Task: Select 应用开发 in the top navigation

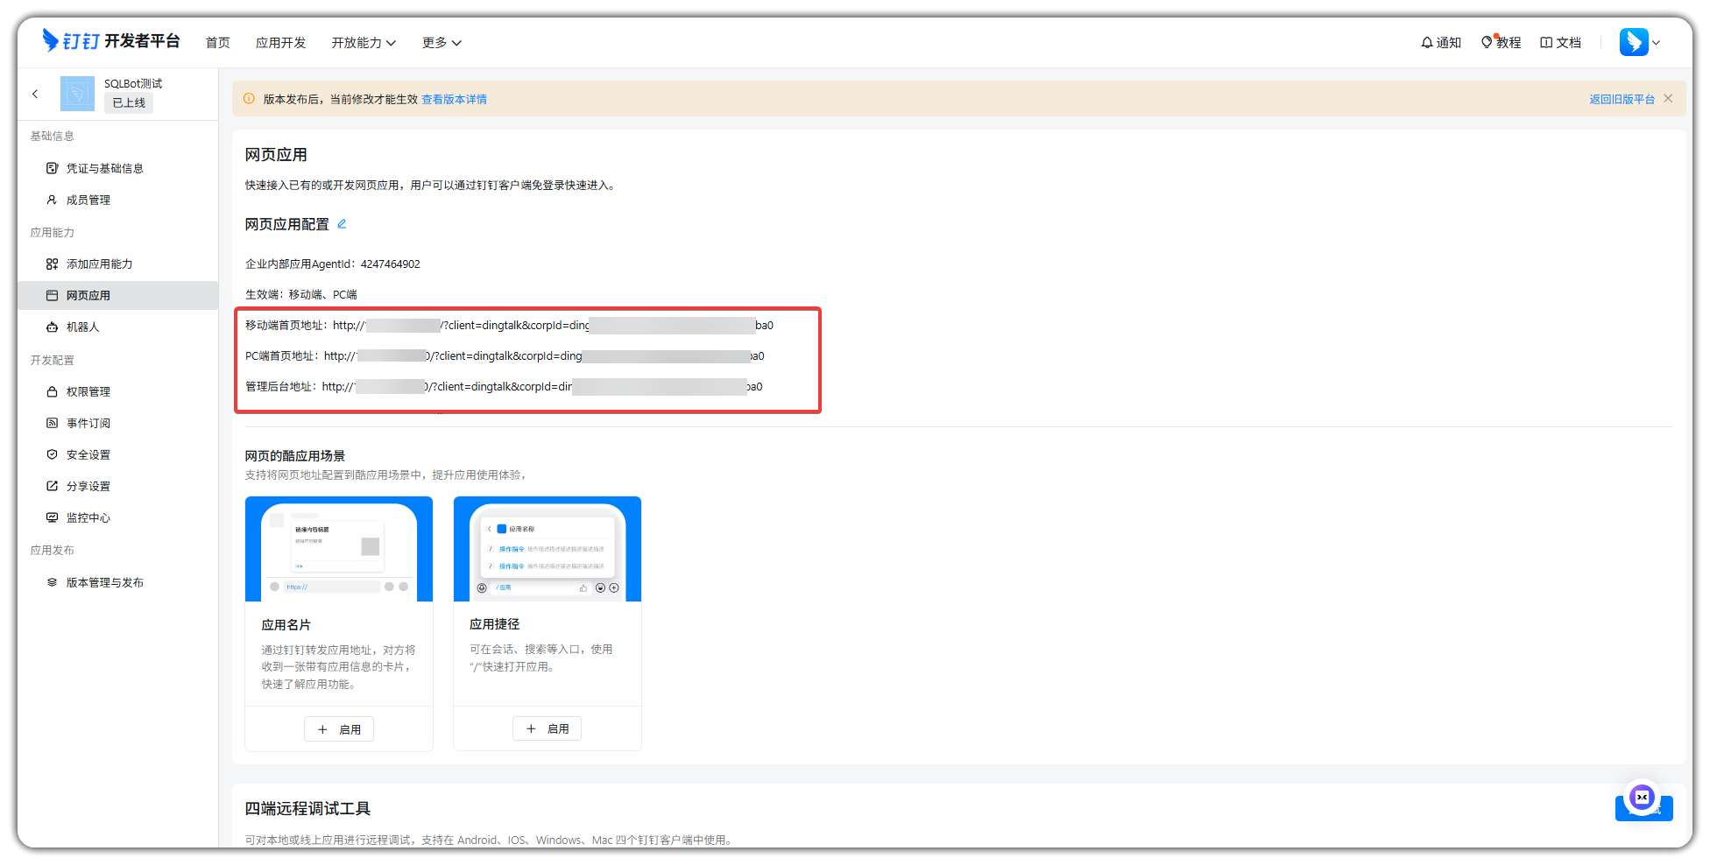Action: click(280, 43)
